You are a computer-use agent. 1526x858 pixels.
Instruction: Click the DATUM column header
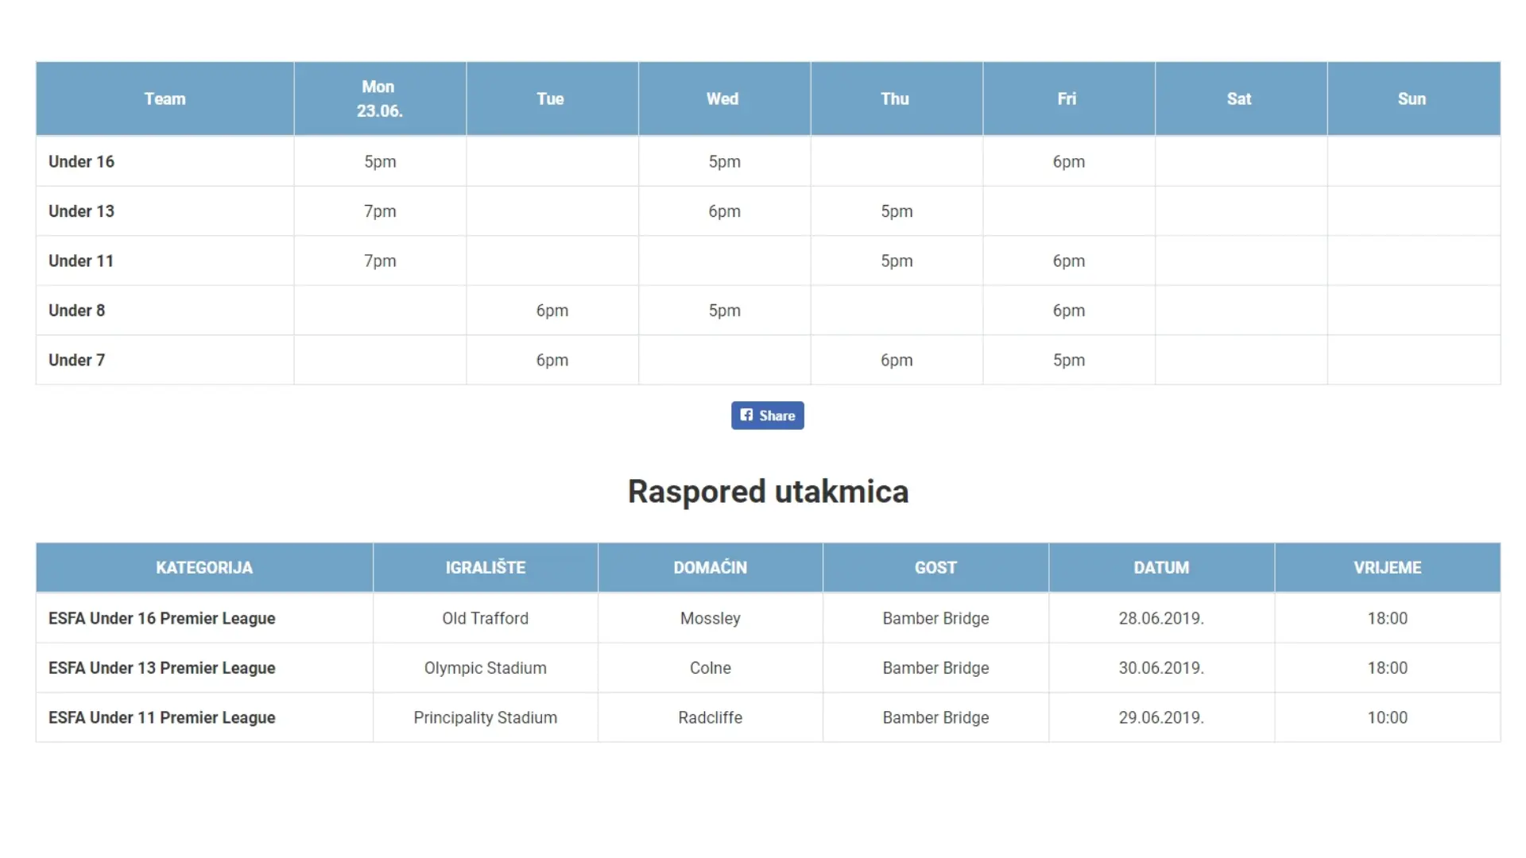click(x=1162, y=567)
